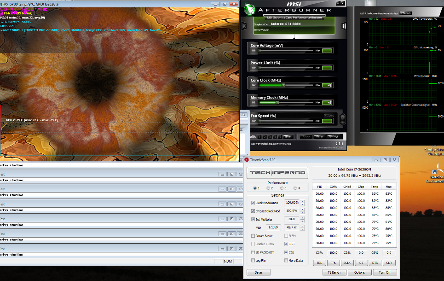Open the Afterburner Settings button
The image size is (444, 281).
click(333, 137)
